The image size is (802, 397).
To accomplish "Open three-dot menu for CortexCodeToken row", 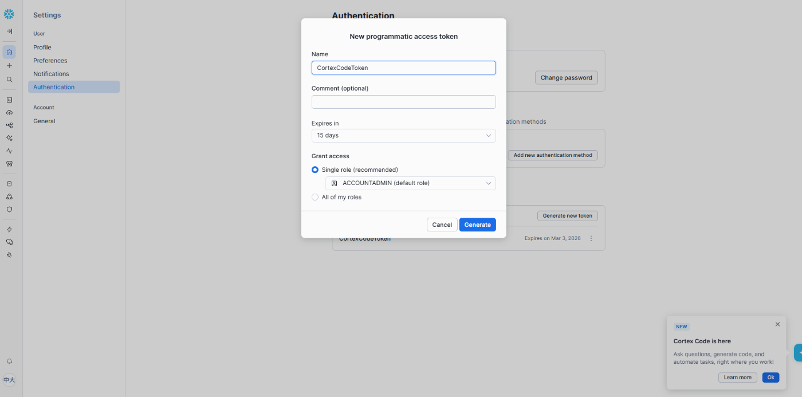I will point(591,238).
